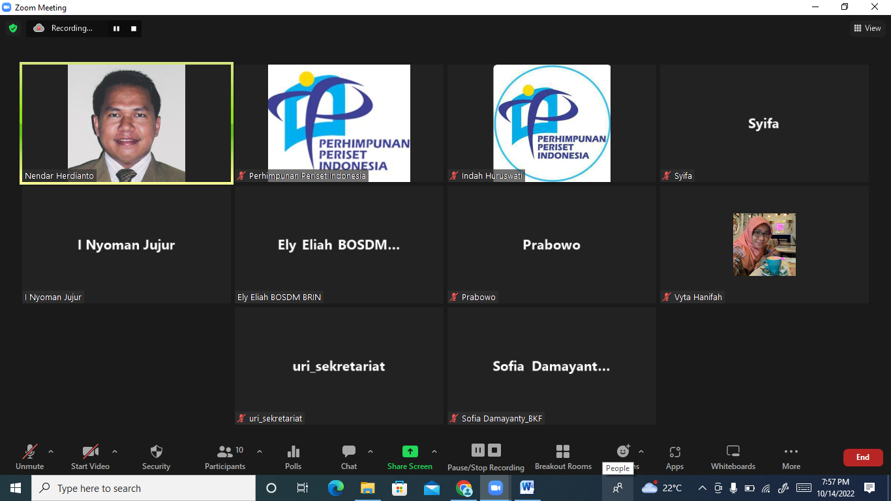Pause recording in the bottom toolbar
This screenshot has width=891, height=501.
tap(478, 450)
